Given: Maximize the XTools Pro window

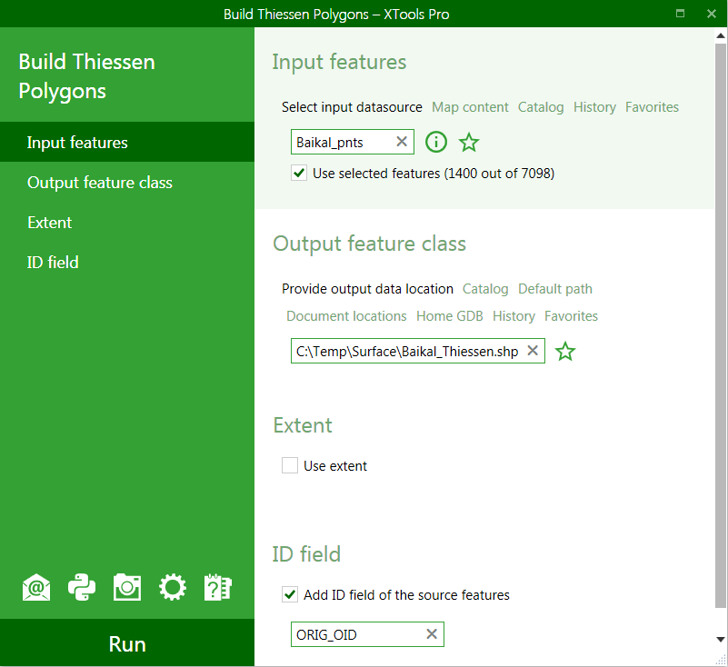Looking at the screenshot, I should (x=680, y=14).
